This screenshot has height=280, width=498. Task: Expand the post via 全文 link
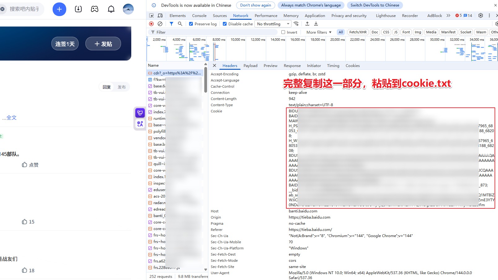click(11, 118)
